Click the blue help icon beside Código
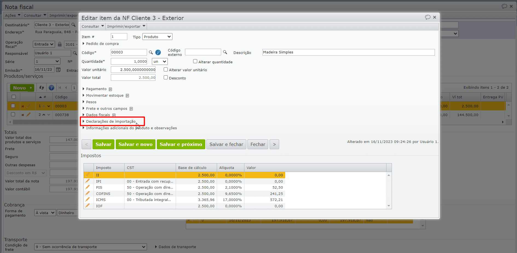Screen dimensions: 517x253 (x=158, y=52)
